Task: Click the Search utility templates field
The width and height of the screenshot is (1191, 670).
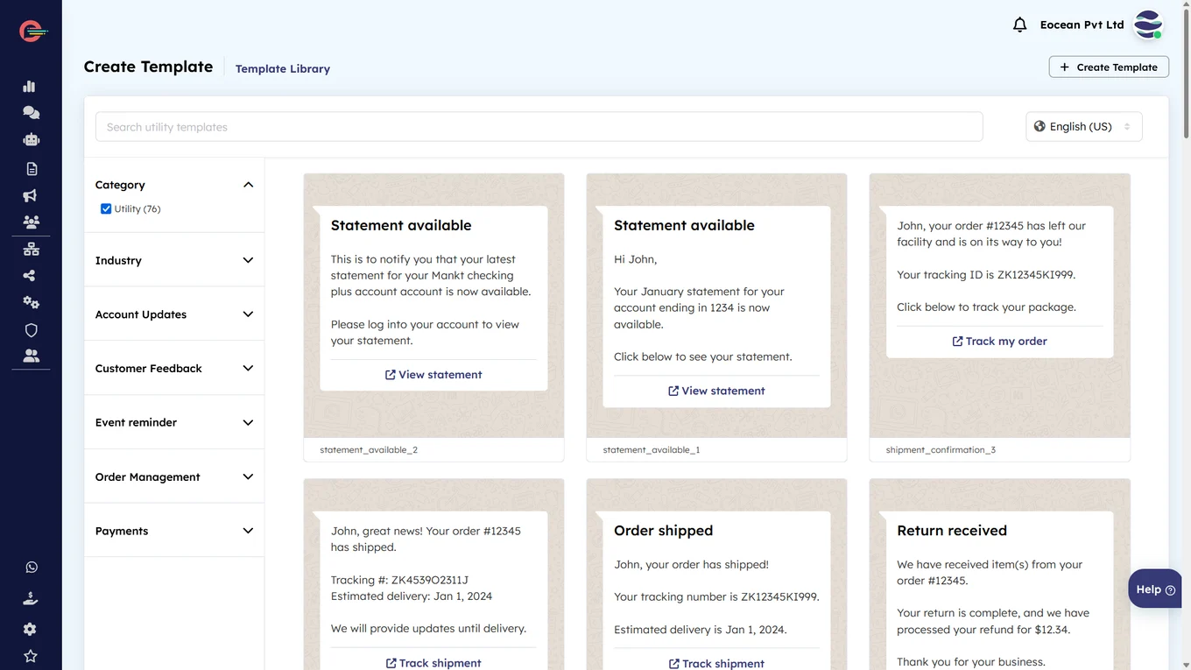Action: click(539, 127)
